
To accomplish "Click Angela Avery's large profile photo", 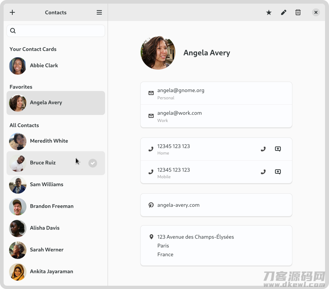I will click(158, 53).
